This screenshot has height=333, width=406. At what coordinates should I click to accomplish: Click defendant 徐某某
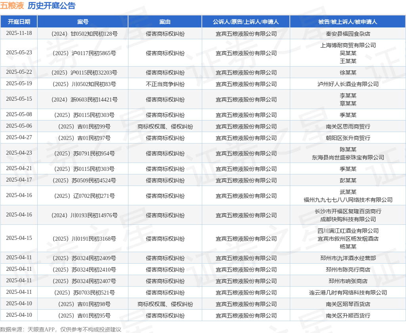click(348, 73)
